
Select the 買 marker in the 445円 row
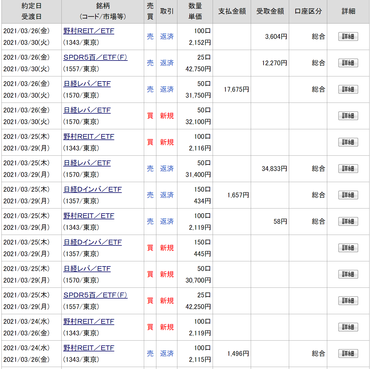(x=150, y=248)
